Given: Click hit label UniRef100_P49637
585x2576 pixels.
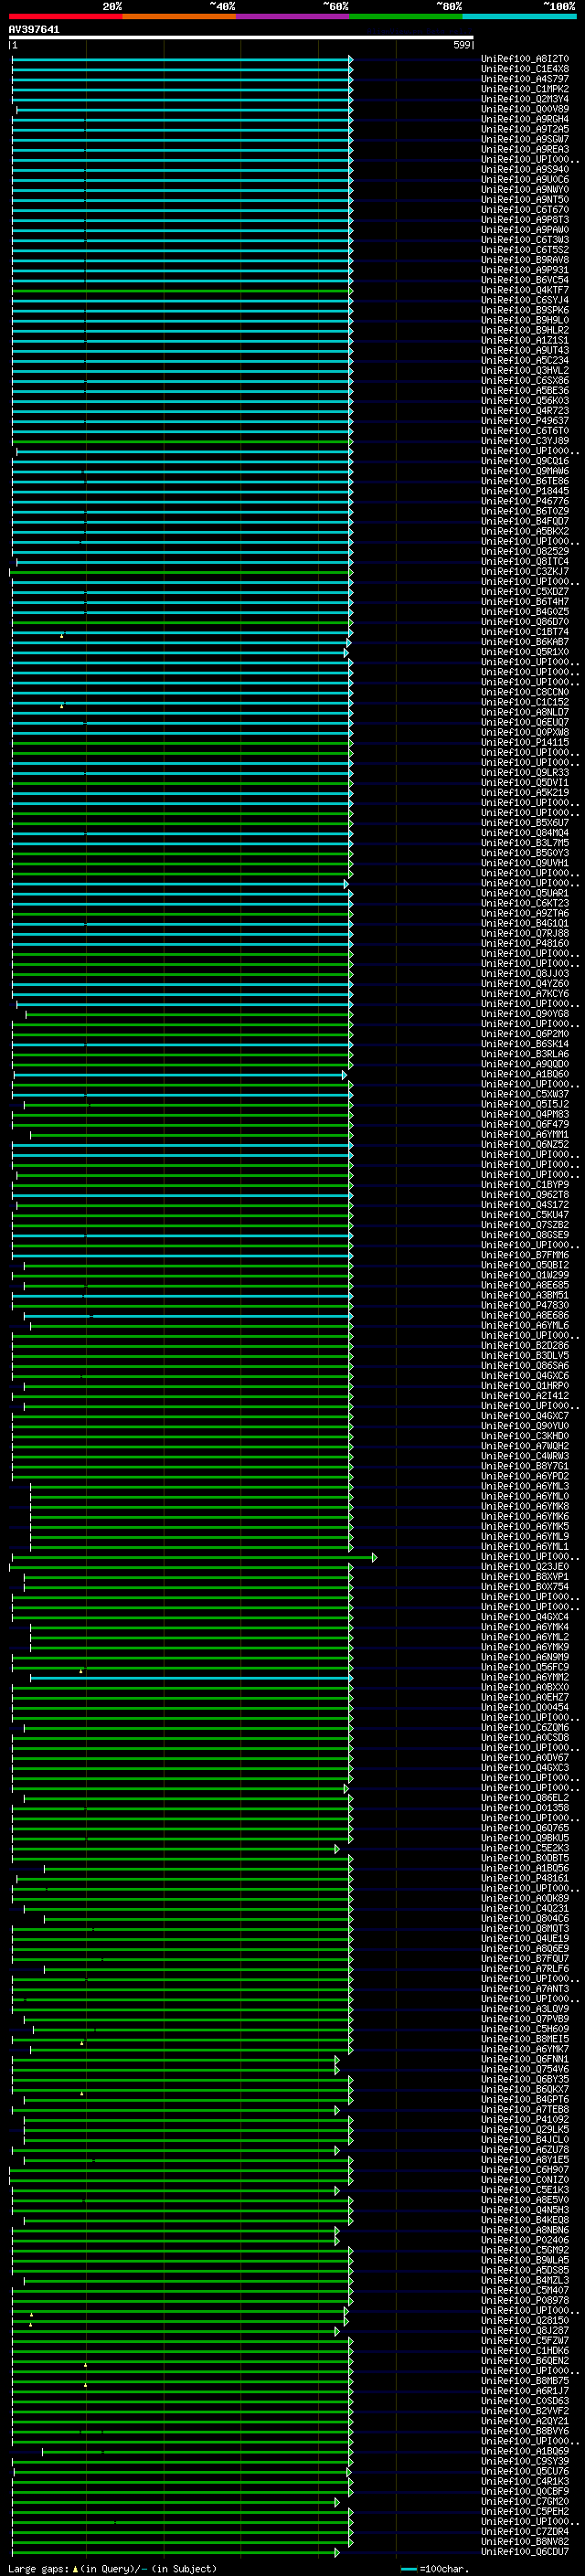Looking at the screenshot, I should pos(525,421).
